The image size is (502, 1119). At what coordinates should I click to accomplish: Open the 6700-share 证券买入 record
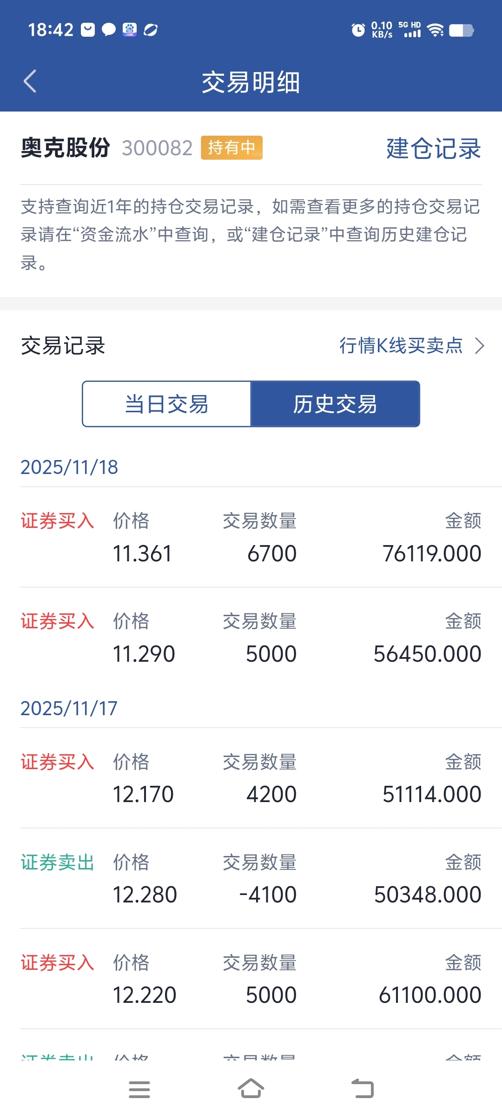click(251, 537)
